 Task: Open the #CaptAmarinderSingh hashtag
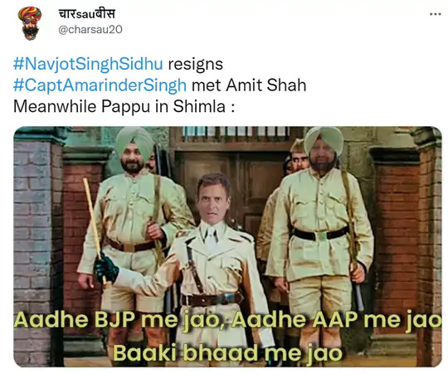(100, 85)
